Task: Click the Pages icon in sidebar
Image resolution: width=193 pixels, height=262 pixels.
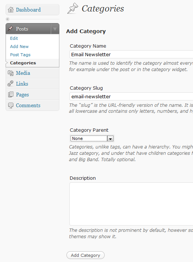Action: pos(11,95)
